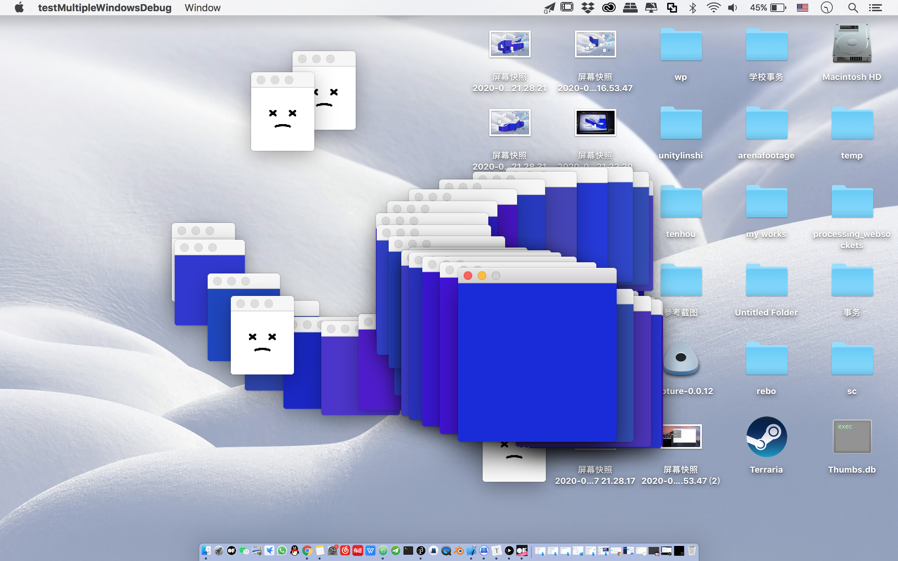898x561 pixels.
Task: Close the frontmost blue window
Action: 468,276
